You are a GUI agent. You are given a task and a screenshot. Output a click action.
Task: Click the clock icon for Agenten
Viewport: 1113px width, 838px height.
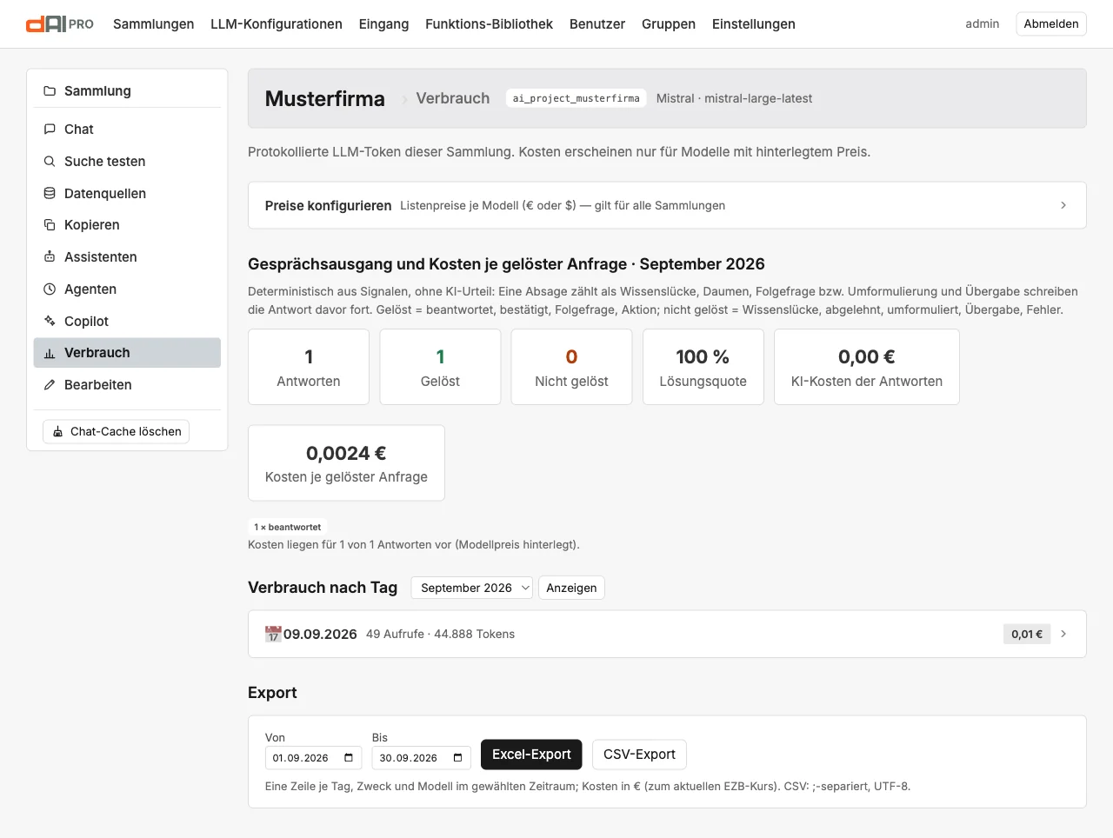pos(50,289)
